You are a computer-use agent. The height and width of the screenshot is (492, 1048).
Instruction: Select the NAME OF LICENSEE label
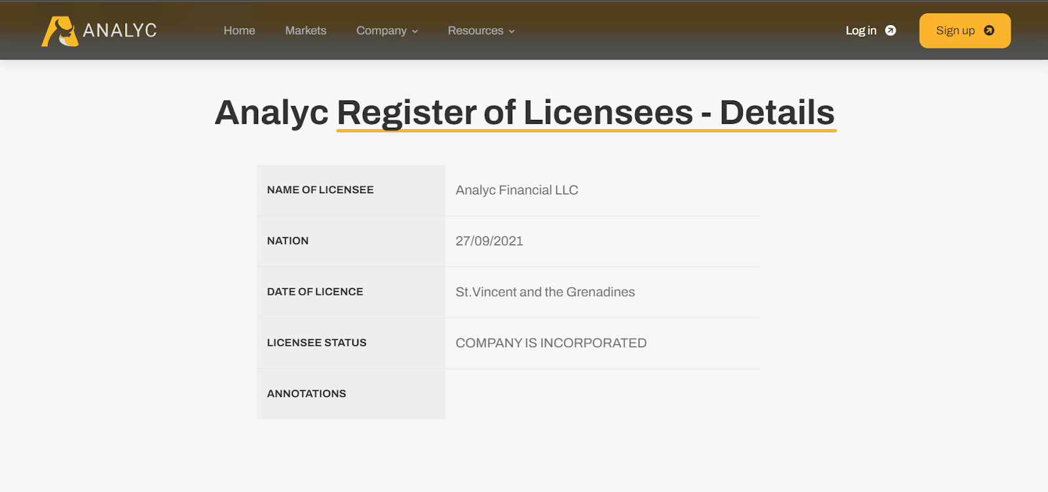point(320,190)
